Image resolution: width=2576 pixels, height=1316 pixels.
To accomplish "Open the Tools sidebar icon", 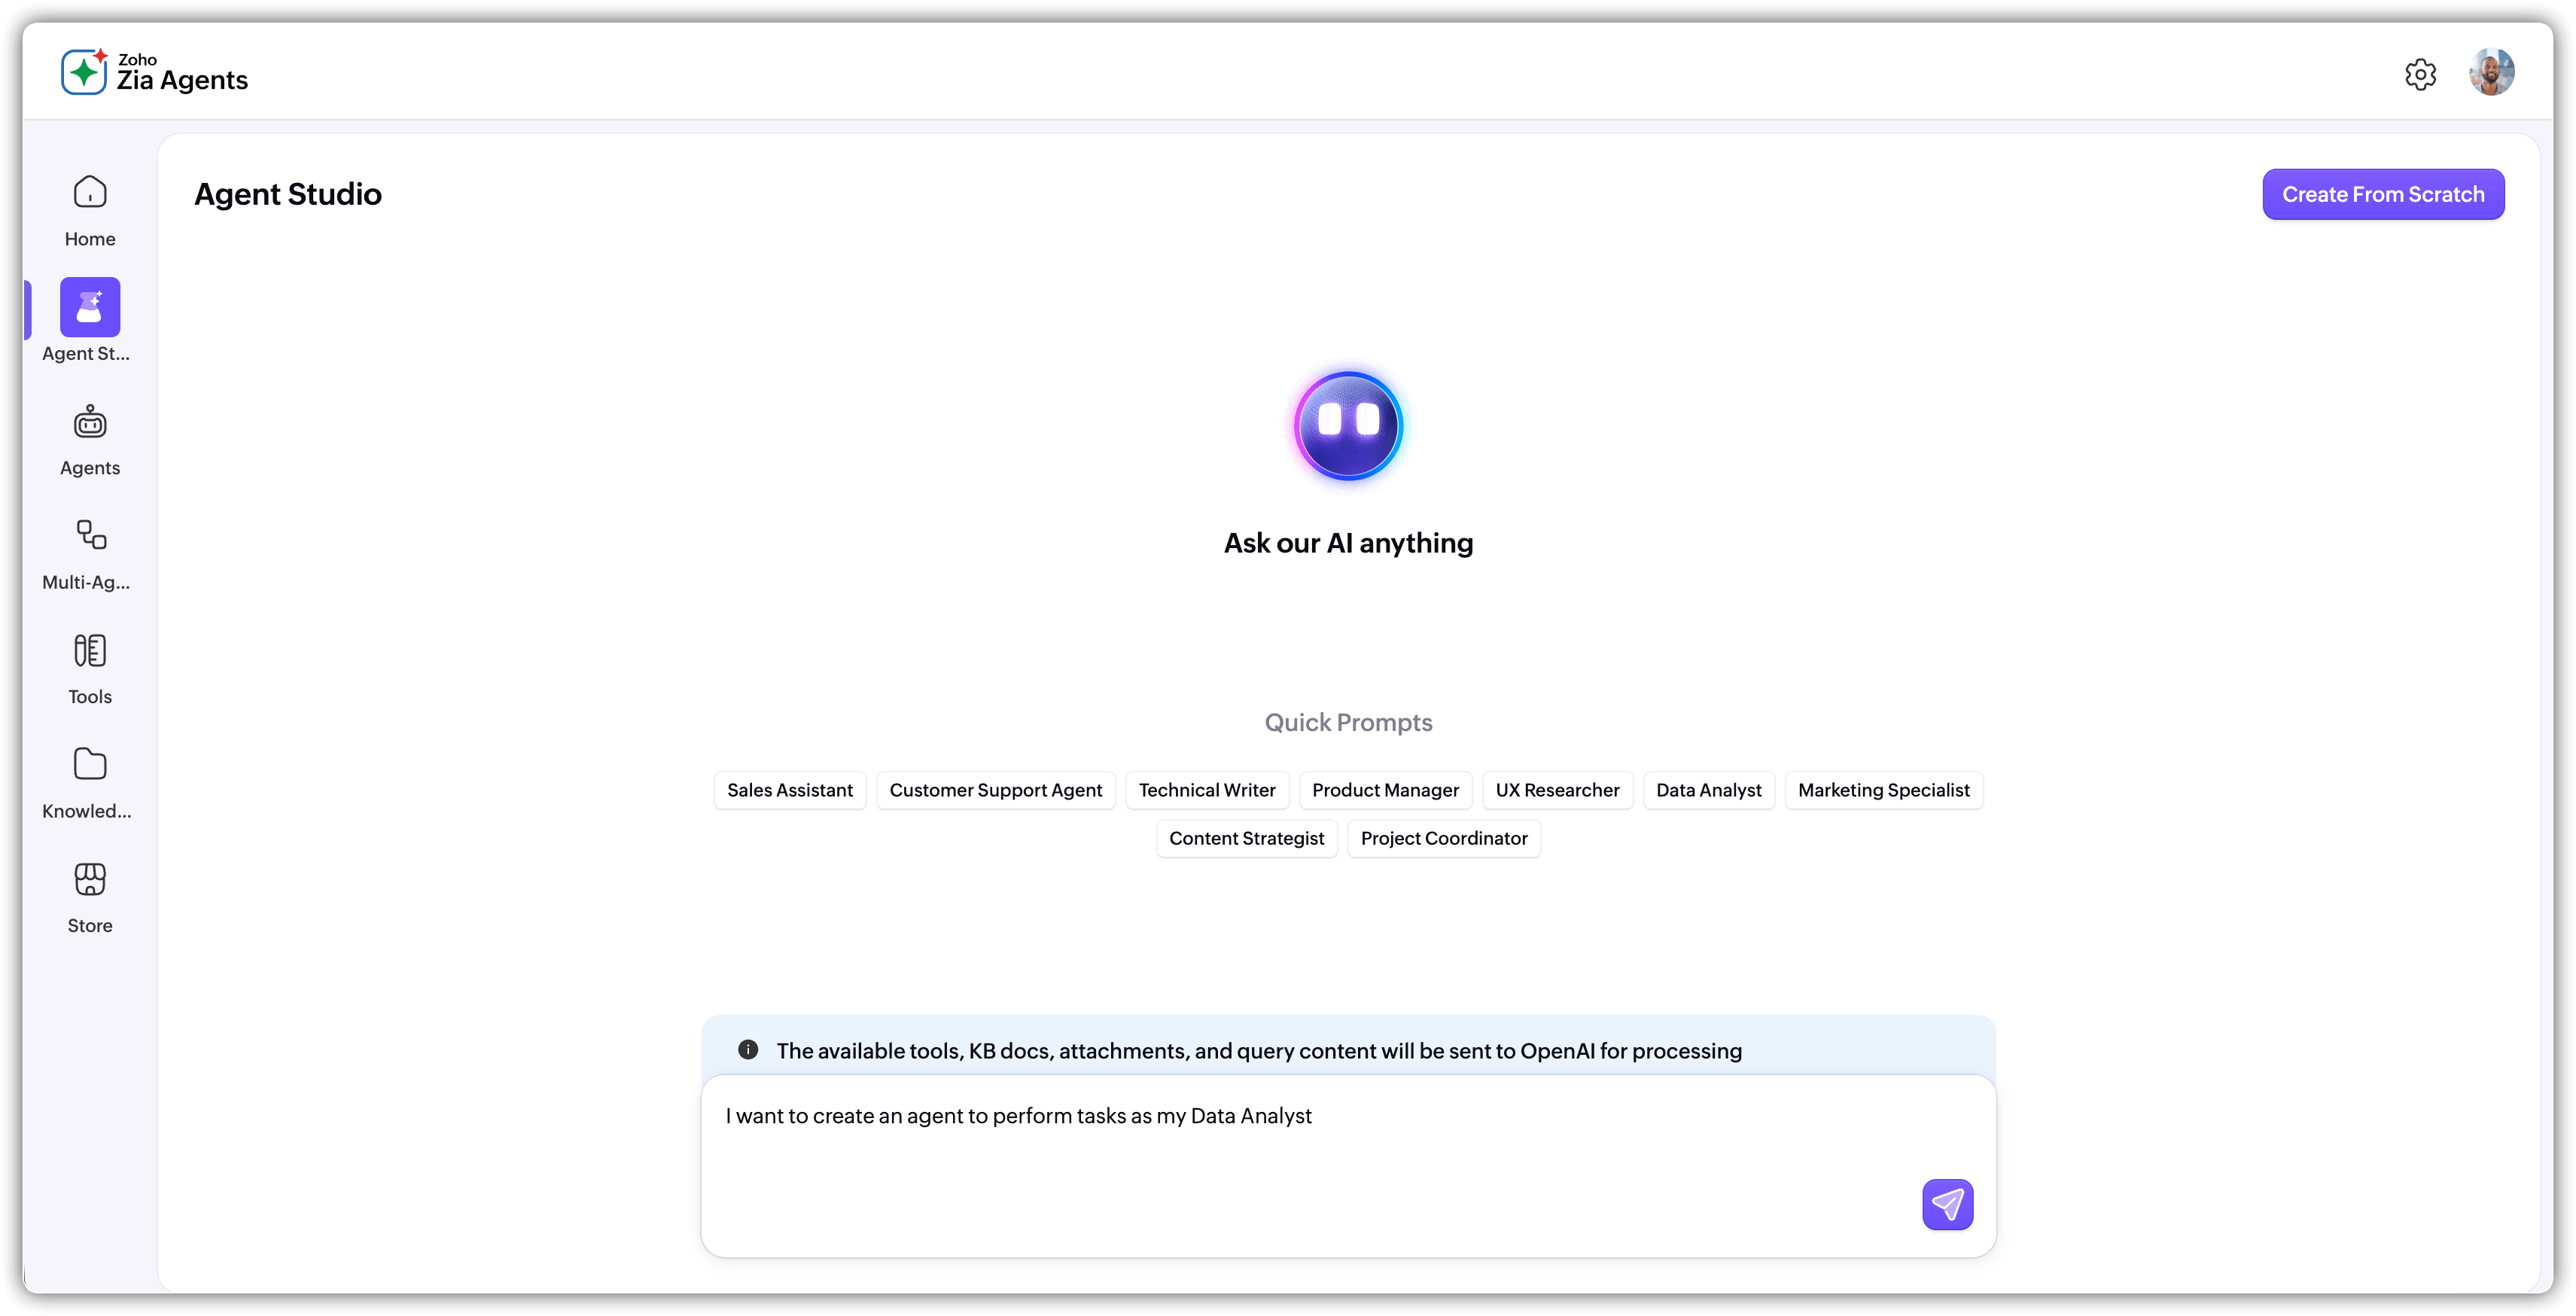I will (x=90, y=651).
